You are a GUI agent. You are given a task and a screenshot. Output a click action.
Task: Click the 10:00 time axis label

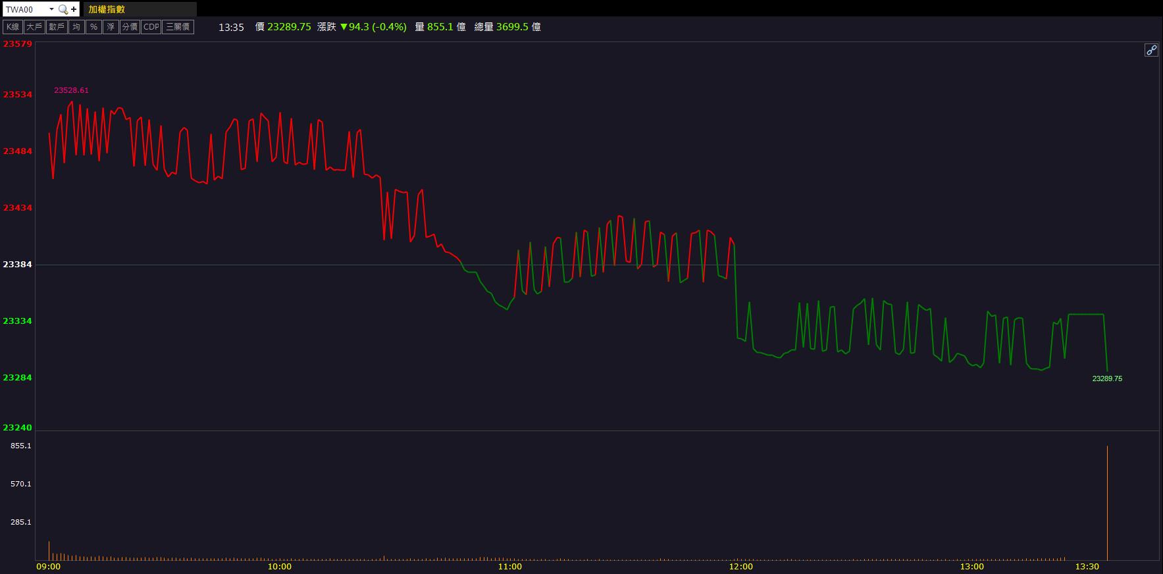pyautogui.click(x=279, y=567)
